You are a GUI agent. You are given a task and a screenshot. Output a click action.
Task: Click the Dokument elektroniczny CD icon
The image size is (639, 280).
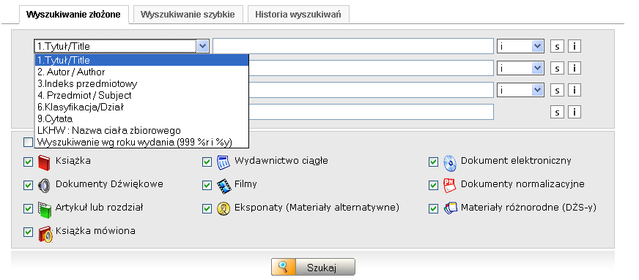click(449, 162)
